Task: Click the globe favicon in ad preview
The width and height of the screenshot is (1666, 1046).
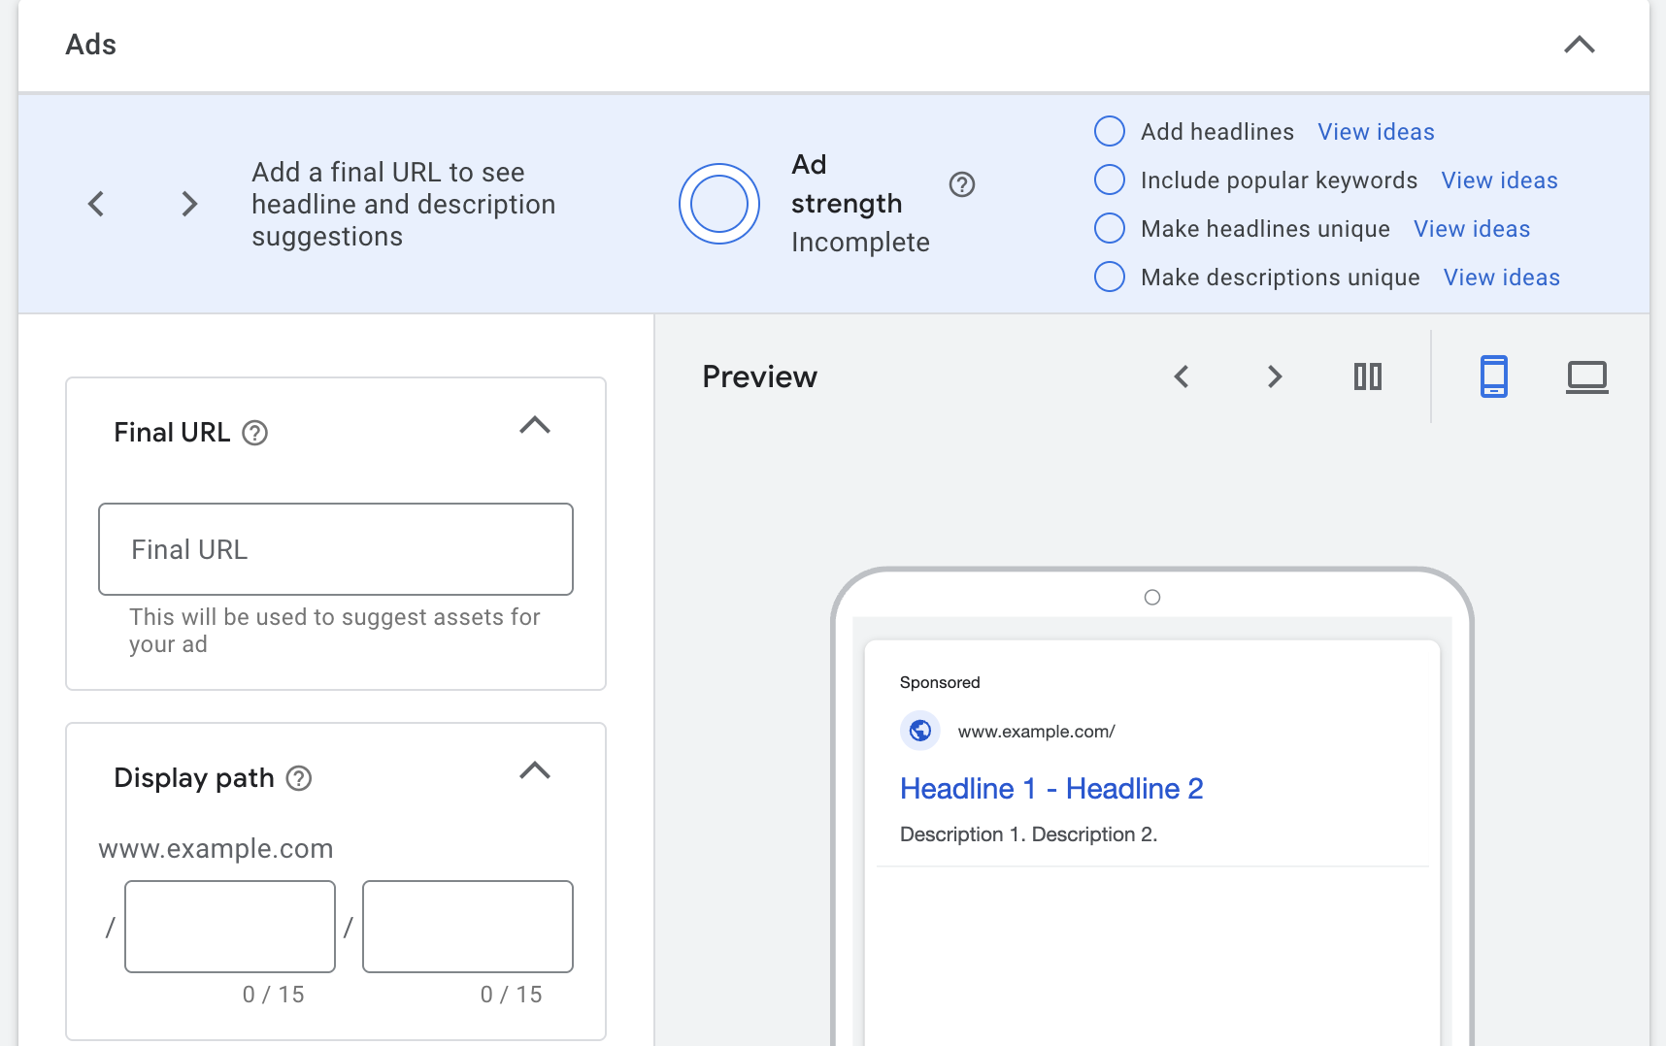Action: point(920,731)
